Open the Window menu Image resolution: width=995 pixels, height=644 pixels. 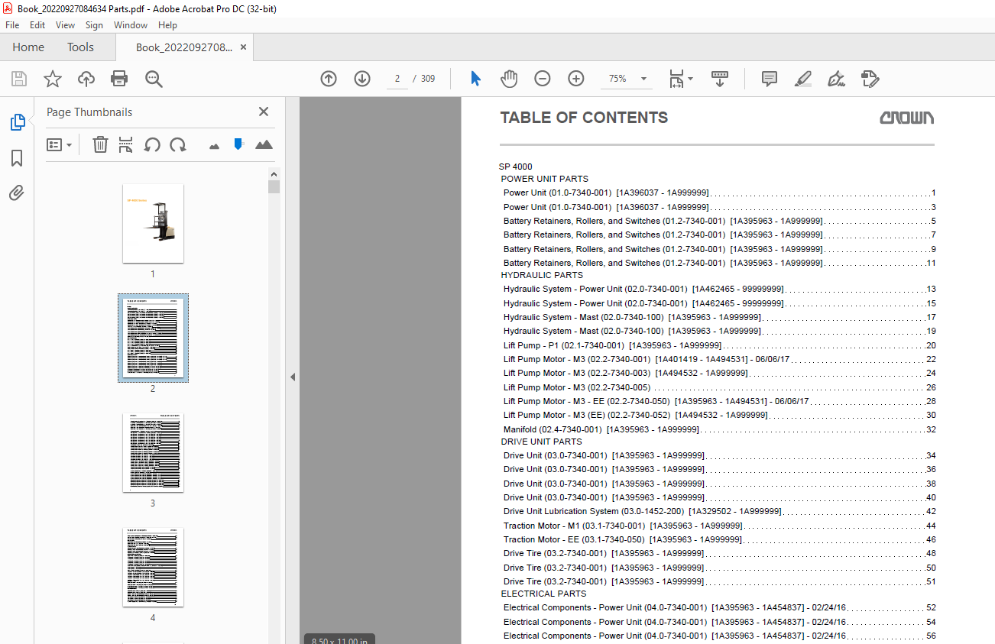(131, 25)
